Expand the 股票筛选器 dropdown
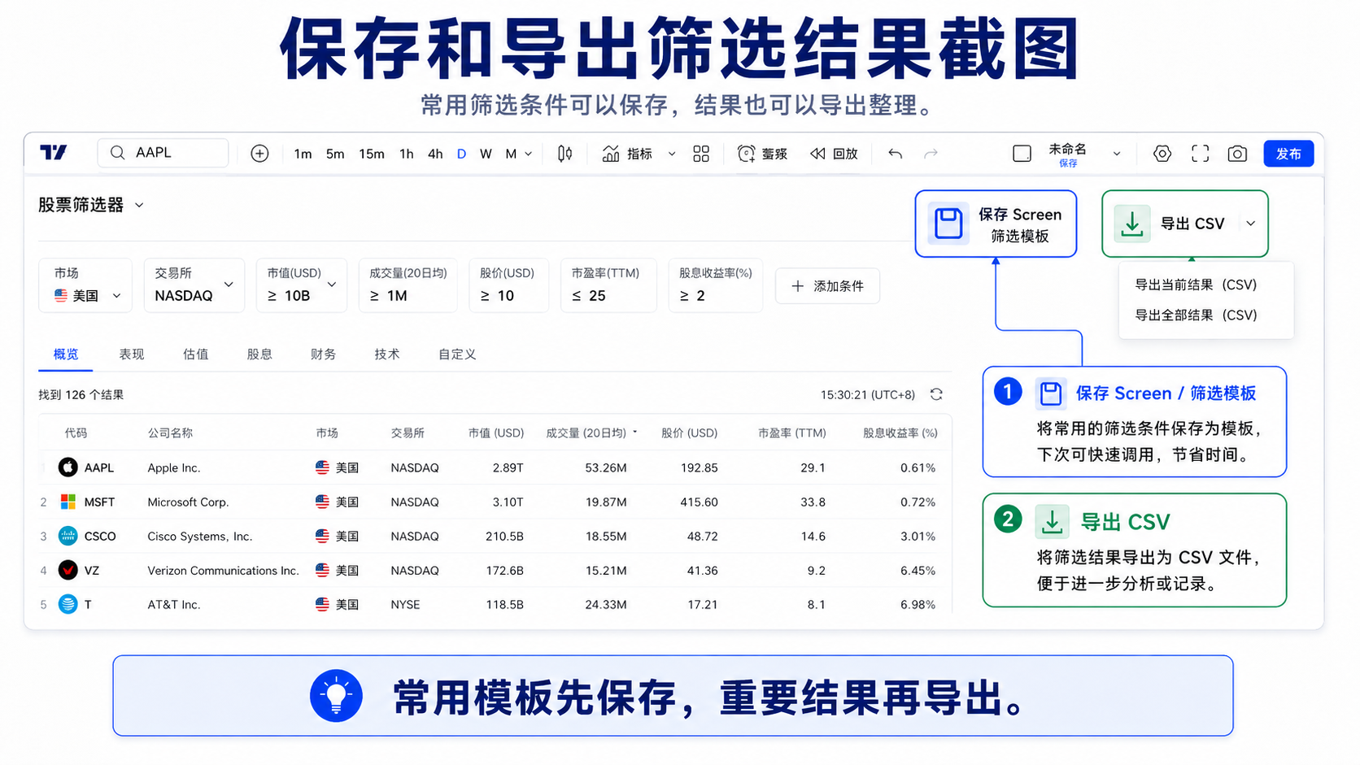 139,205
